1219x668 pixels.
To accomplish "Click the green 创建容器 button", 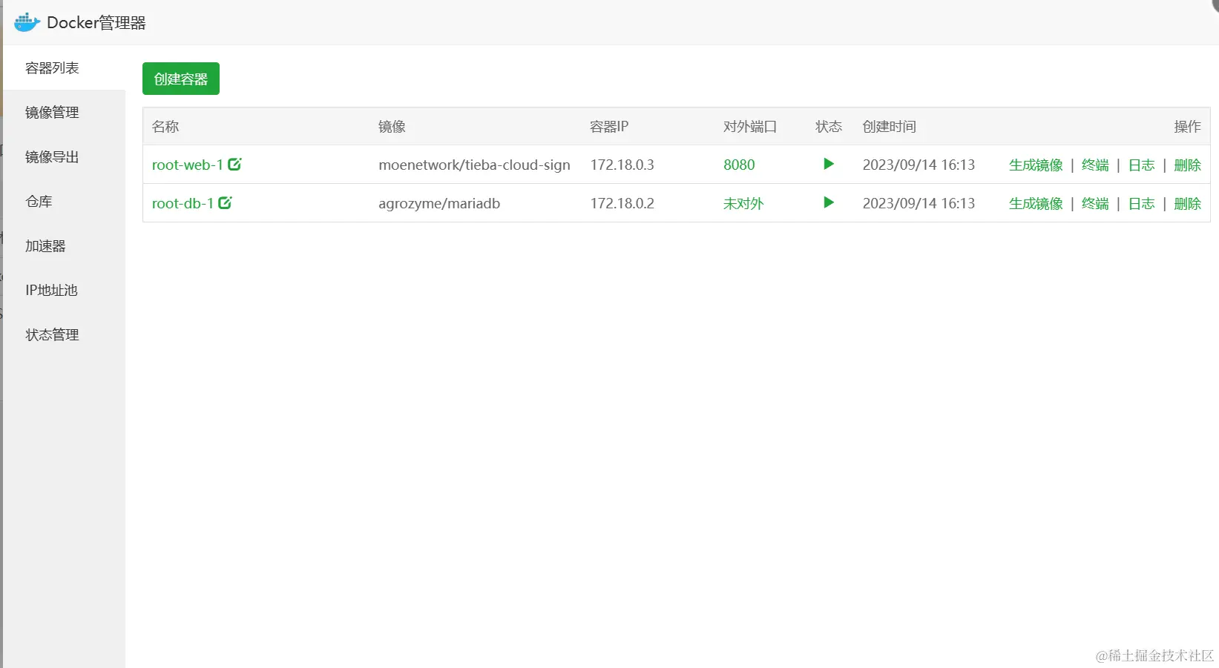I will pyautogui.click(x=181, y=79).
